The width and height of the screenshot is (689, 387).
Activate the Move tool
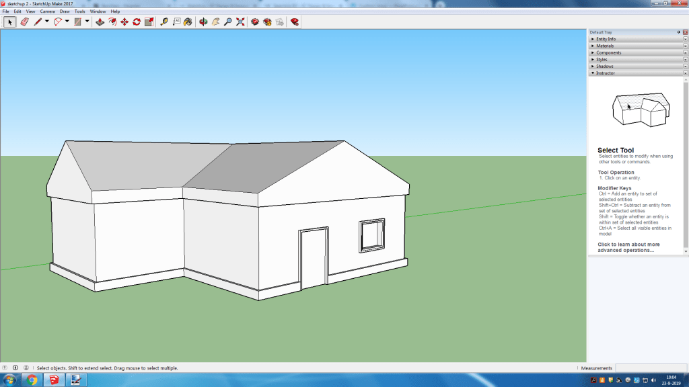[x=124, y=22]
